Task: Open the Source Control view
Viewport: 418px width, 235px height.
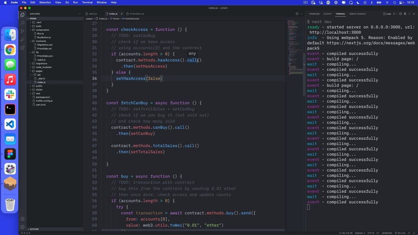Action: [x=22, y=31]
